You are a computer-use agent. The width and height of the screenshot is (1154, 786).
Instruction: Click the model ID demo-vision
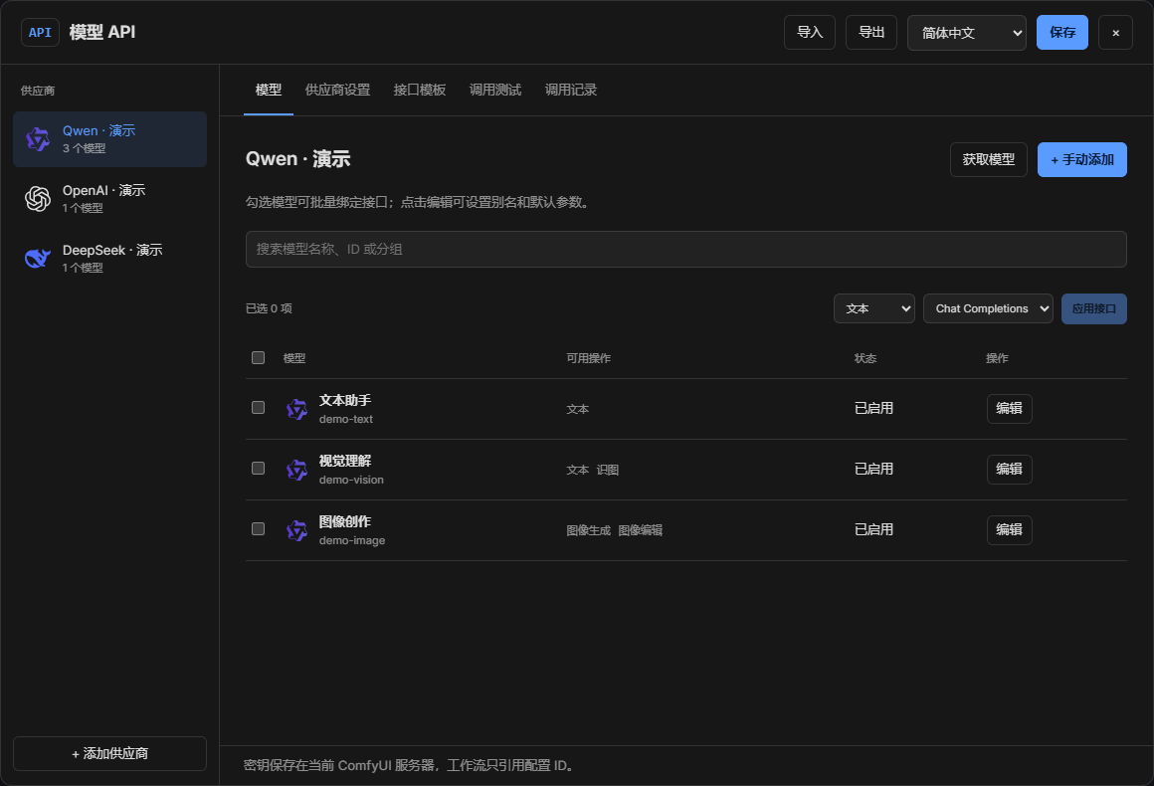click(351, 480)
